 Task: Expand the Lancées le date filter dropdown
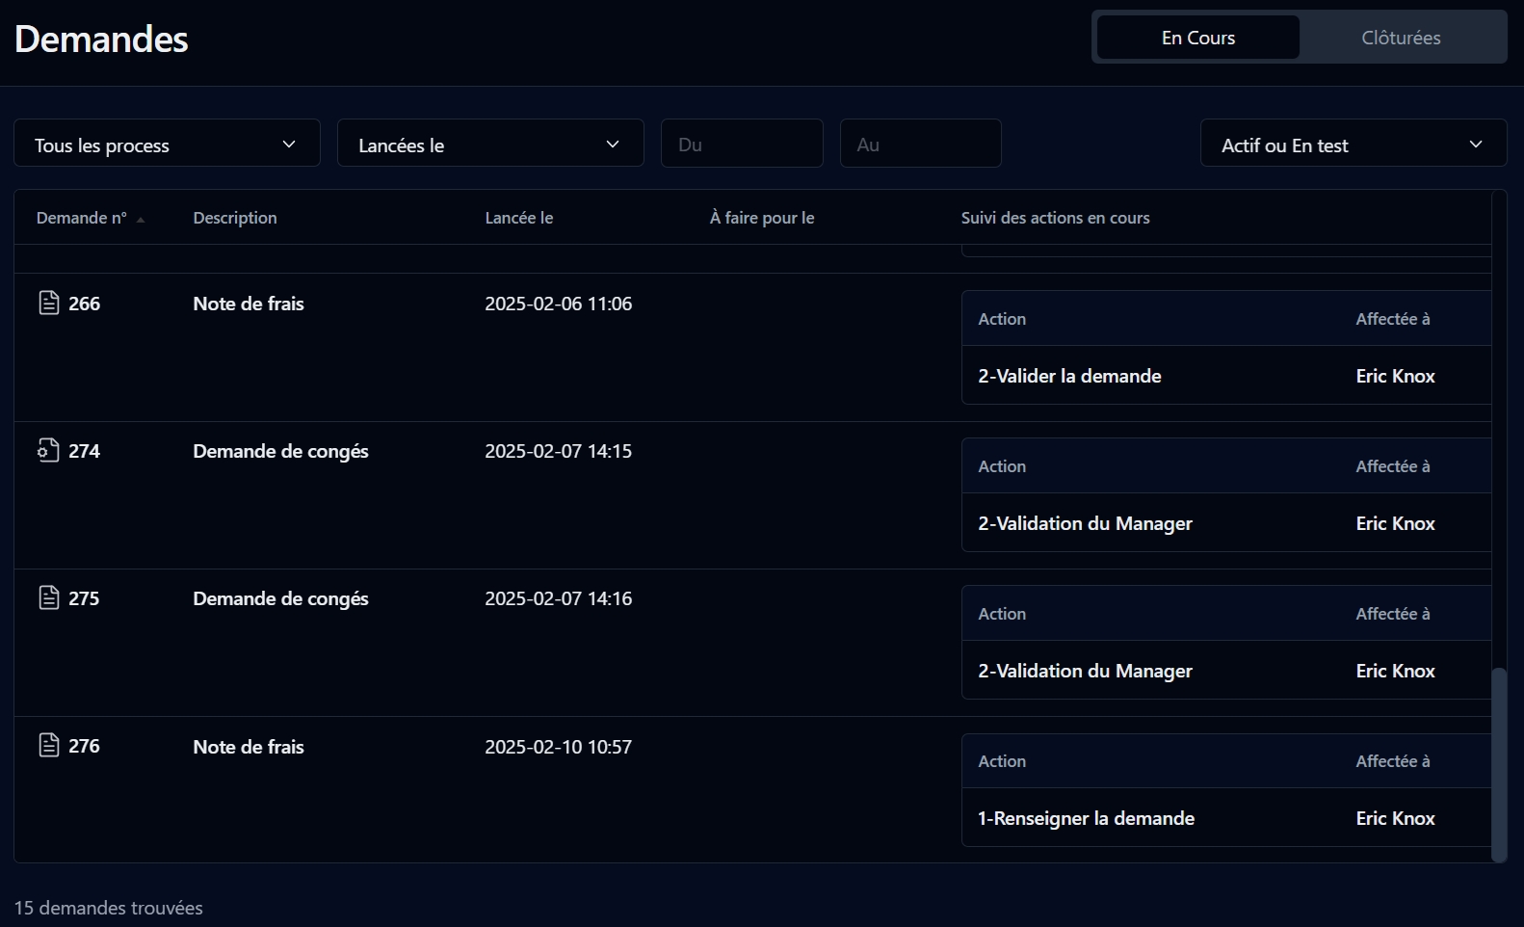pyautogui.click(x=489, y=145)
